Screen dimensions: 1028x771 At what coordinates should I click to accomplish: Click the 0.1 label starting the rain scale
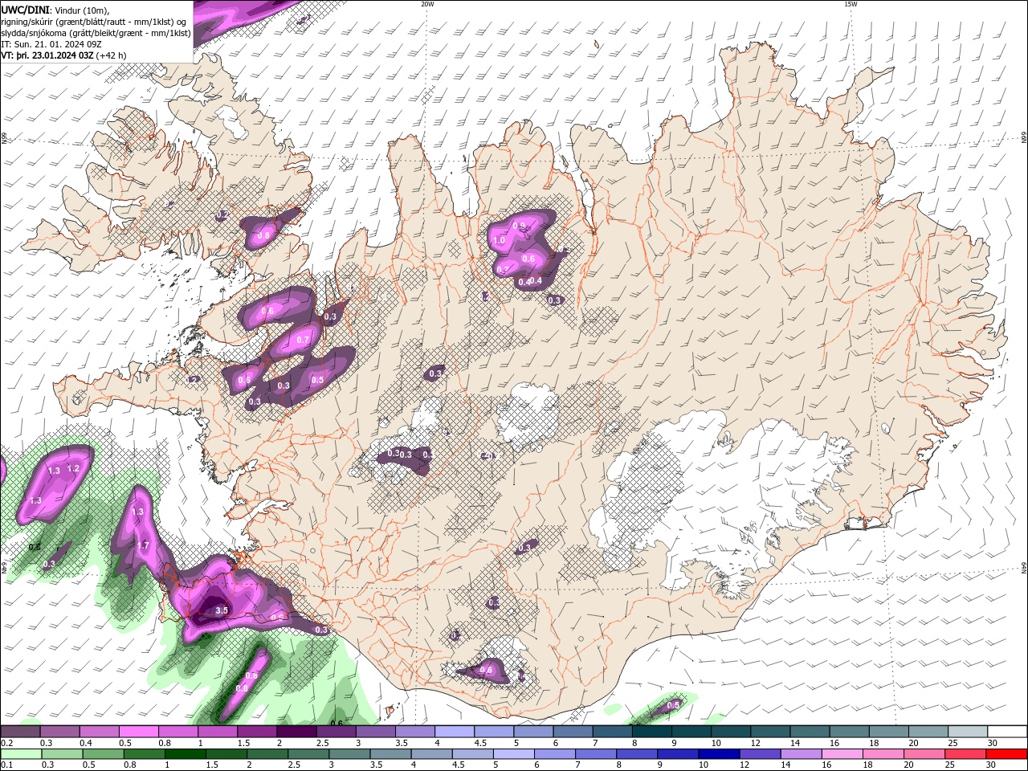(x=6, y=765)
